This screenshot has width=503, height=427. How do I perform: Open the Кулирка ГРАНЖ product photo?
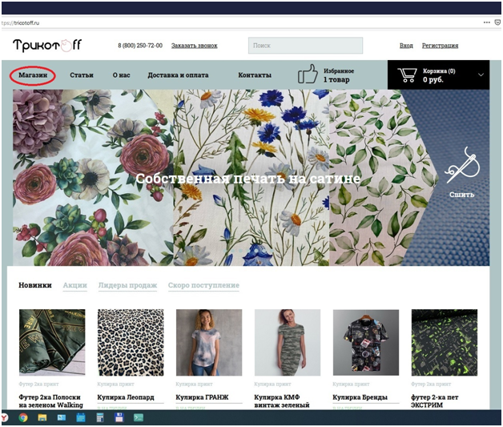tap(209, 342)
